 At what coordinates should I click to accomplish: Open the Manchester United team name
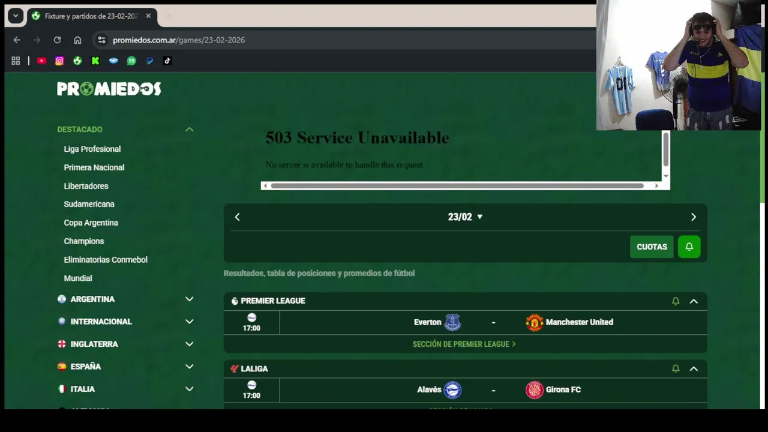click(x=580, y=322)
